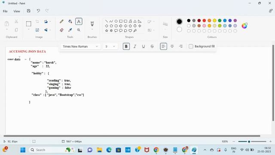Choose the straight Line shape
The image size is (275, 155).
point(107,21)
